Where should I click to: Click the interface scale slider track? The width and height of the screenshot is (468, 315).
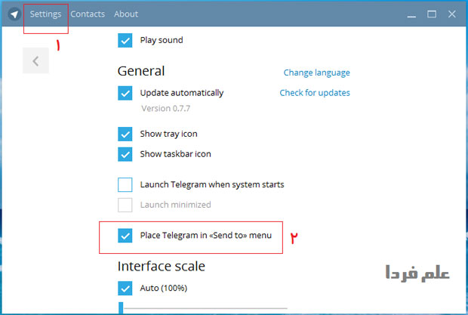[x=204, y=308]
